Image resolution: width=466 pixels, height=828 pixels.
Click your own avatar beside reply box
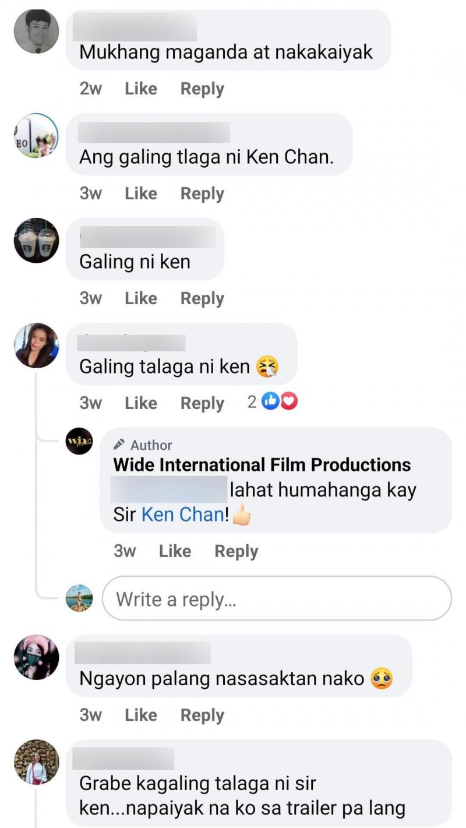point(79,598)
